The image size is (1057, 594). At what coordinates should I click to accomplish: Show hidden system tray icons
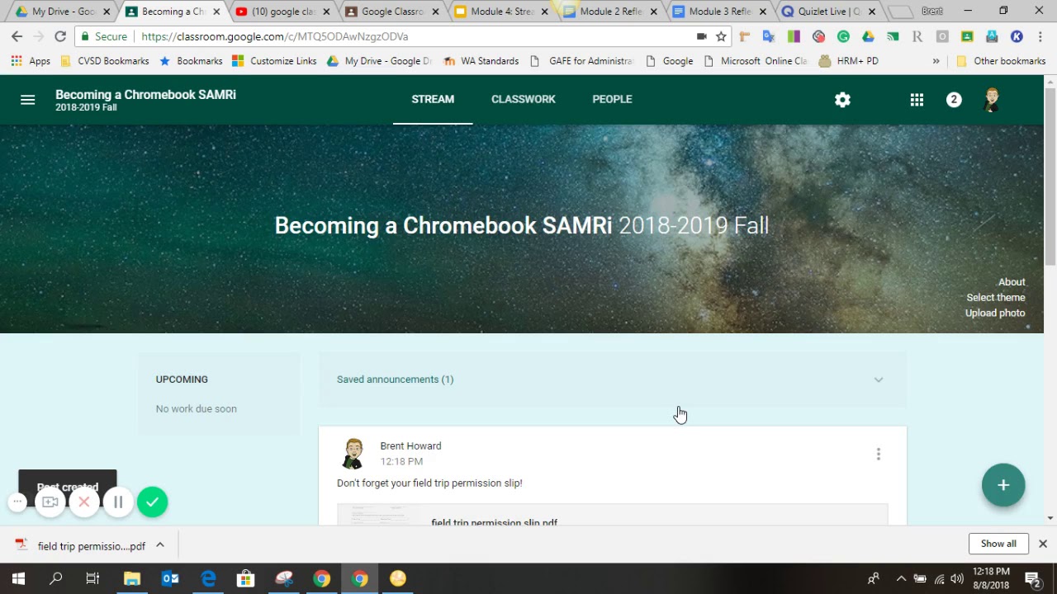coord(901,579)
